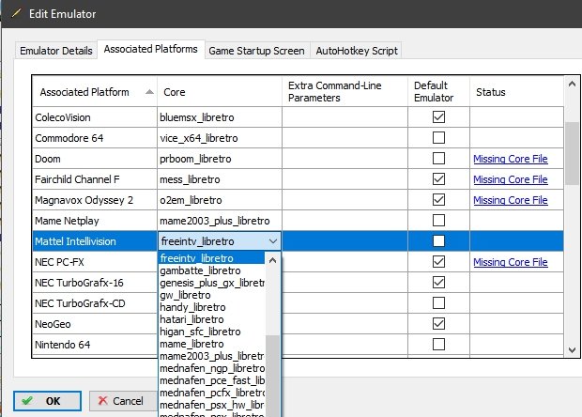Viewport: 582px width, 417px height.
Task: Collapse the freeintv_libretro core combo box
Action: point(273,241)
